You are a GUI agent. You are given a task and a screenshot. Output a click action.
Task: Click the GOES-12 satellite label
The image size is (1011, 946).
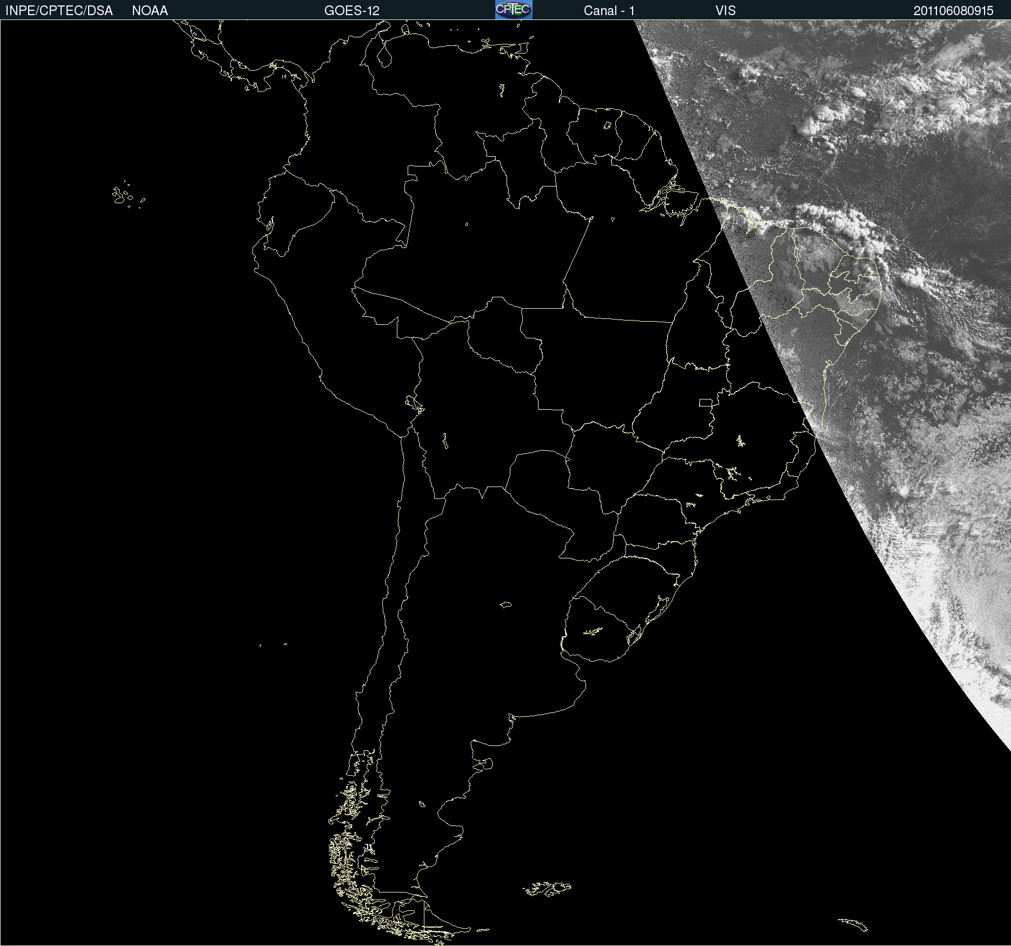coord(352,11)
